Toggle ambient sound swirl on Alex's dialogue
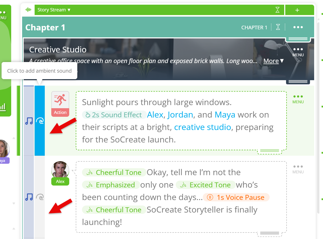This screenshot has height=239, width=323. pos(40,197)
